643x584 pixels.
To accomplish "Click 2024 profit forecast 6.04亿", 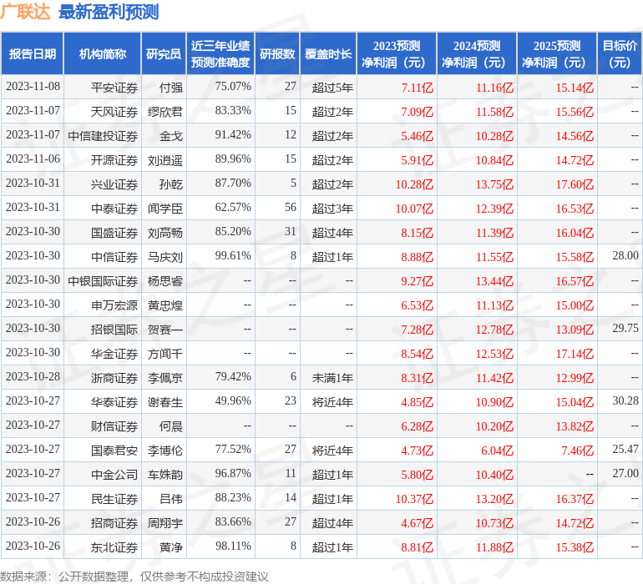I will pyautogui.click(x=497, y=451).
